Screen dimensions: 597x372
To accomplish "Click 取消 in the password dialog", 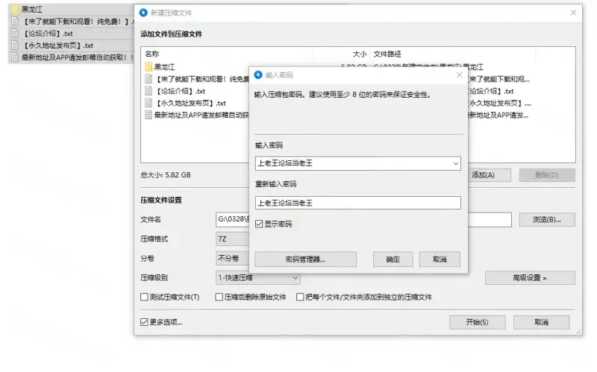I will (440, 259).
